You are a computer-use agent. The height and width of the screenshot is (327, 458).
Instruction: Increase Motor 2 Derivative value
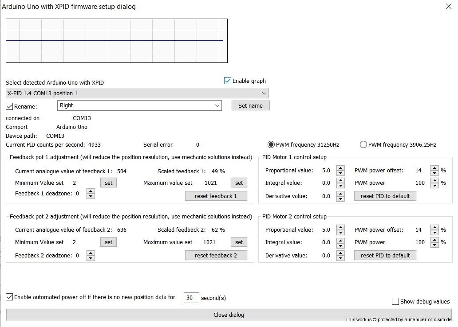click(x=340, y=253)
